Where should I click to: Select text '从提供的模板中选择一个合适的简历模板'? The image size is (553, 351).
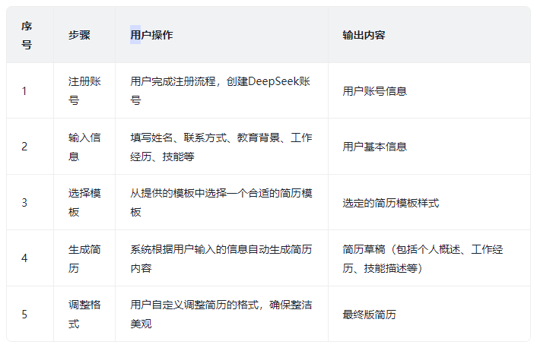[221, 203]
